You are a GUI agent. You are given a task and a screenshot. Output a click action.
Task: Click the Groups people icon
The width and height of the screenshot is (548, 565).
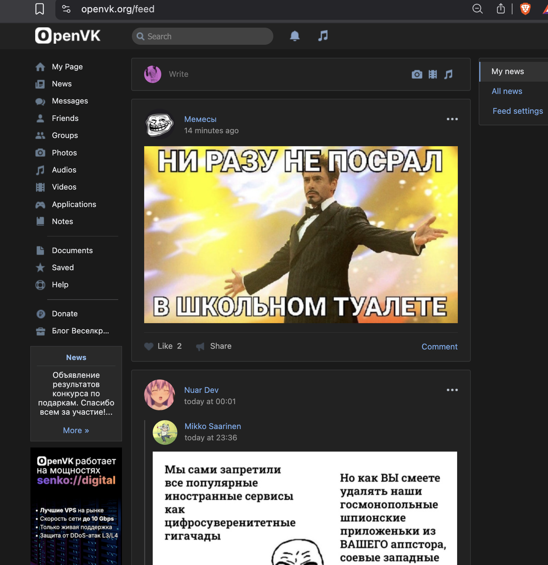[x=40, y=136]
